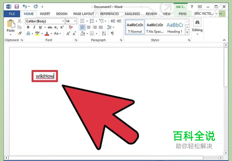
Task: Open Text Effects and Typography
Action: click(x=28, y=34)
